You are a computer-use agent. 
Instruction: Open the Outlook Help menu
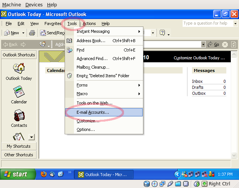point(105,23)
